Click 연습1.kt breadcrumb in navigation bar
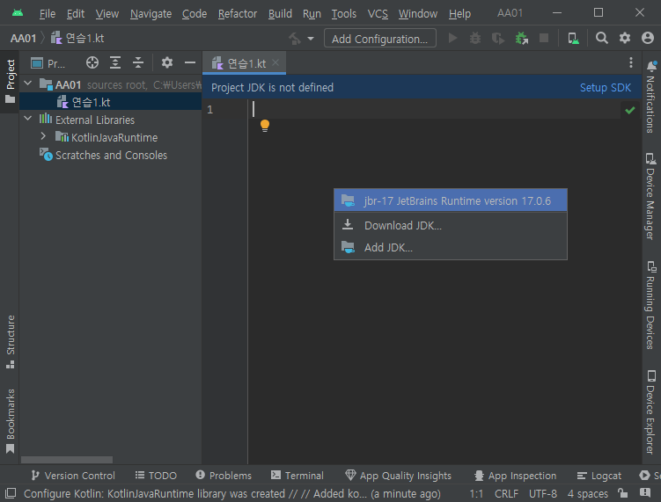Image resolution: width=661 pixels, height=502 pixels. pos(77,39)
